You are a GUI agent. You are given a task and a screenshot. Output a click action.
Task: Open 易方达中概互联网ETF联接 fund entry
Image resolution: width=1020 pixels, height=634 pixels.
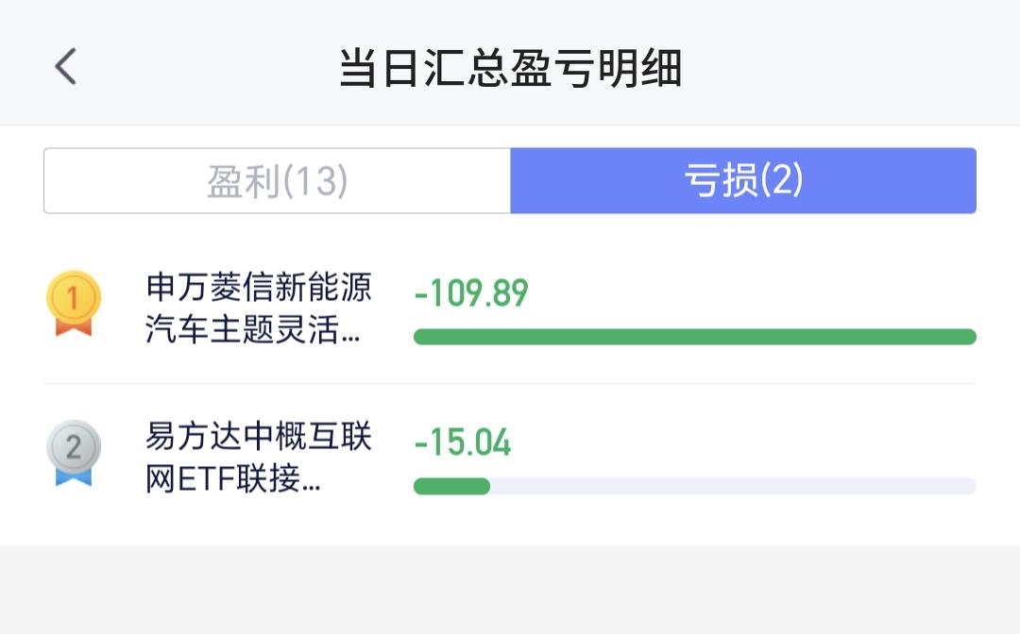pyautogui.click(x=510, y=459)
